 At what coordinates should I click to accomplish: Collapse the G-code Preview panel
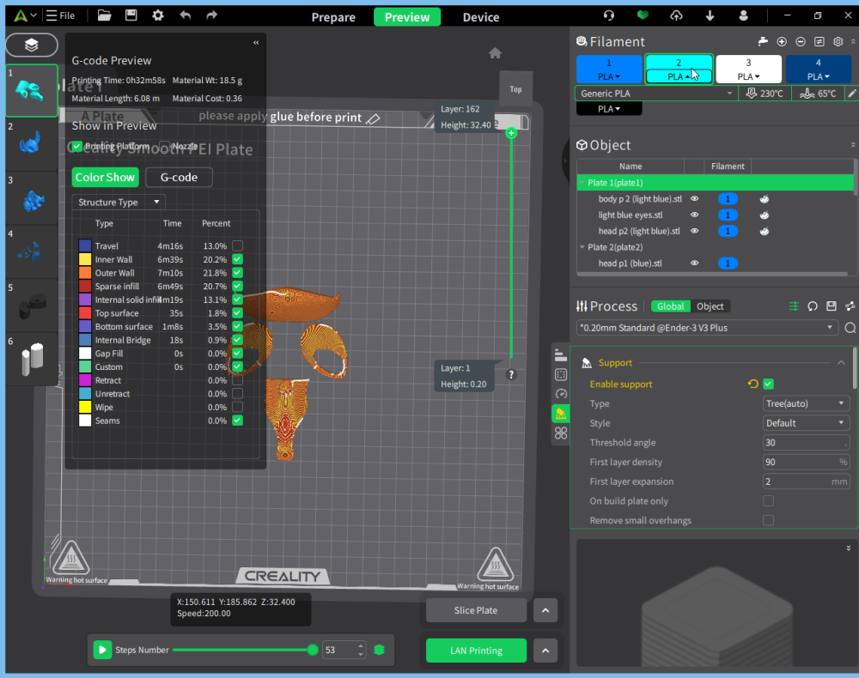pos(256,43)
